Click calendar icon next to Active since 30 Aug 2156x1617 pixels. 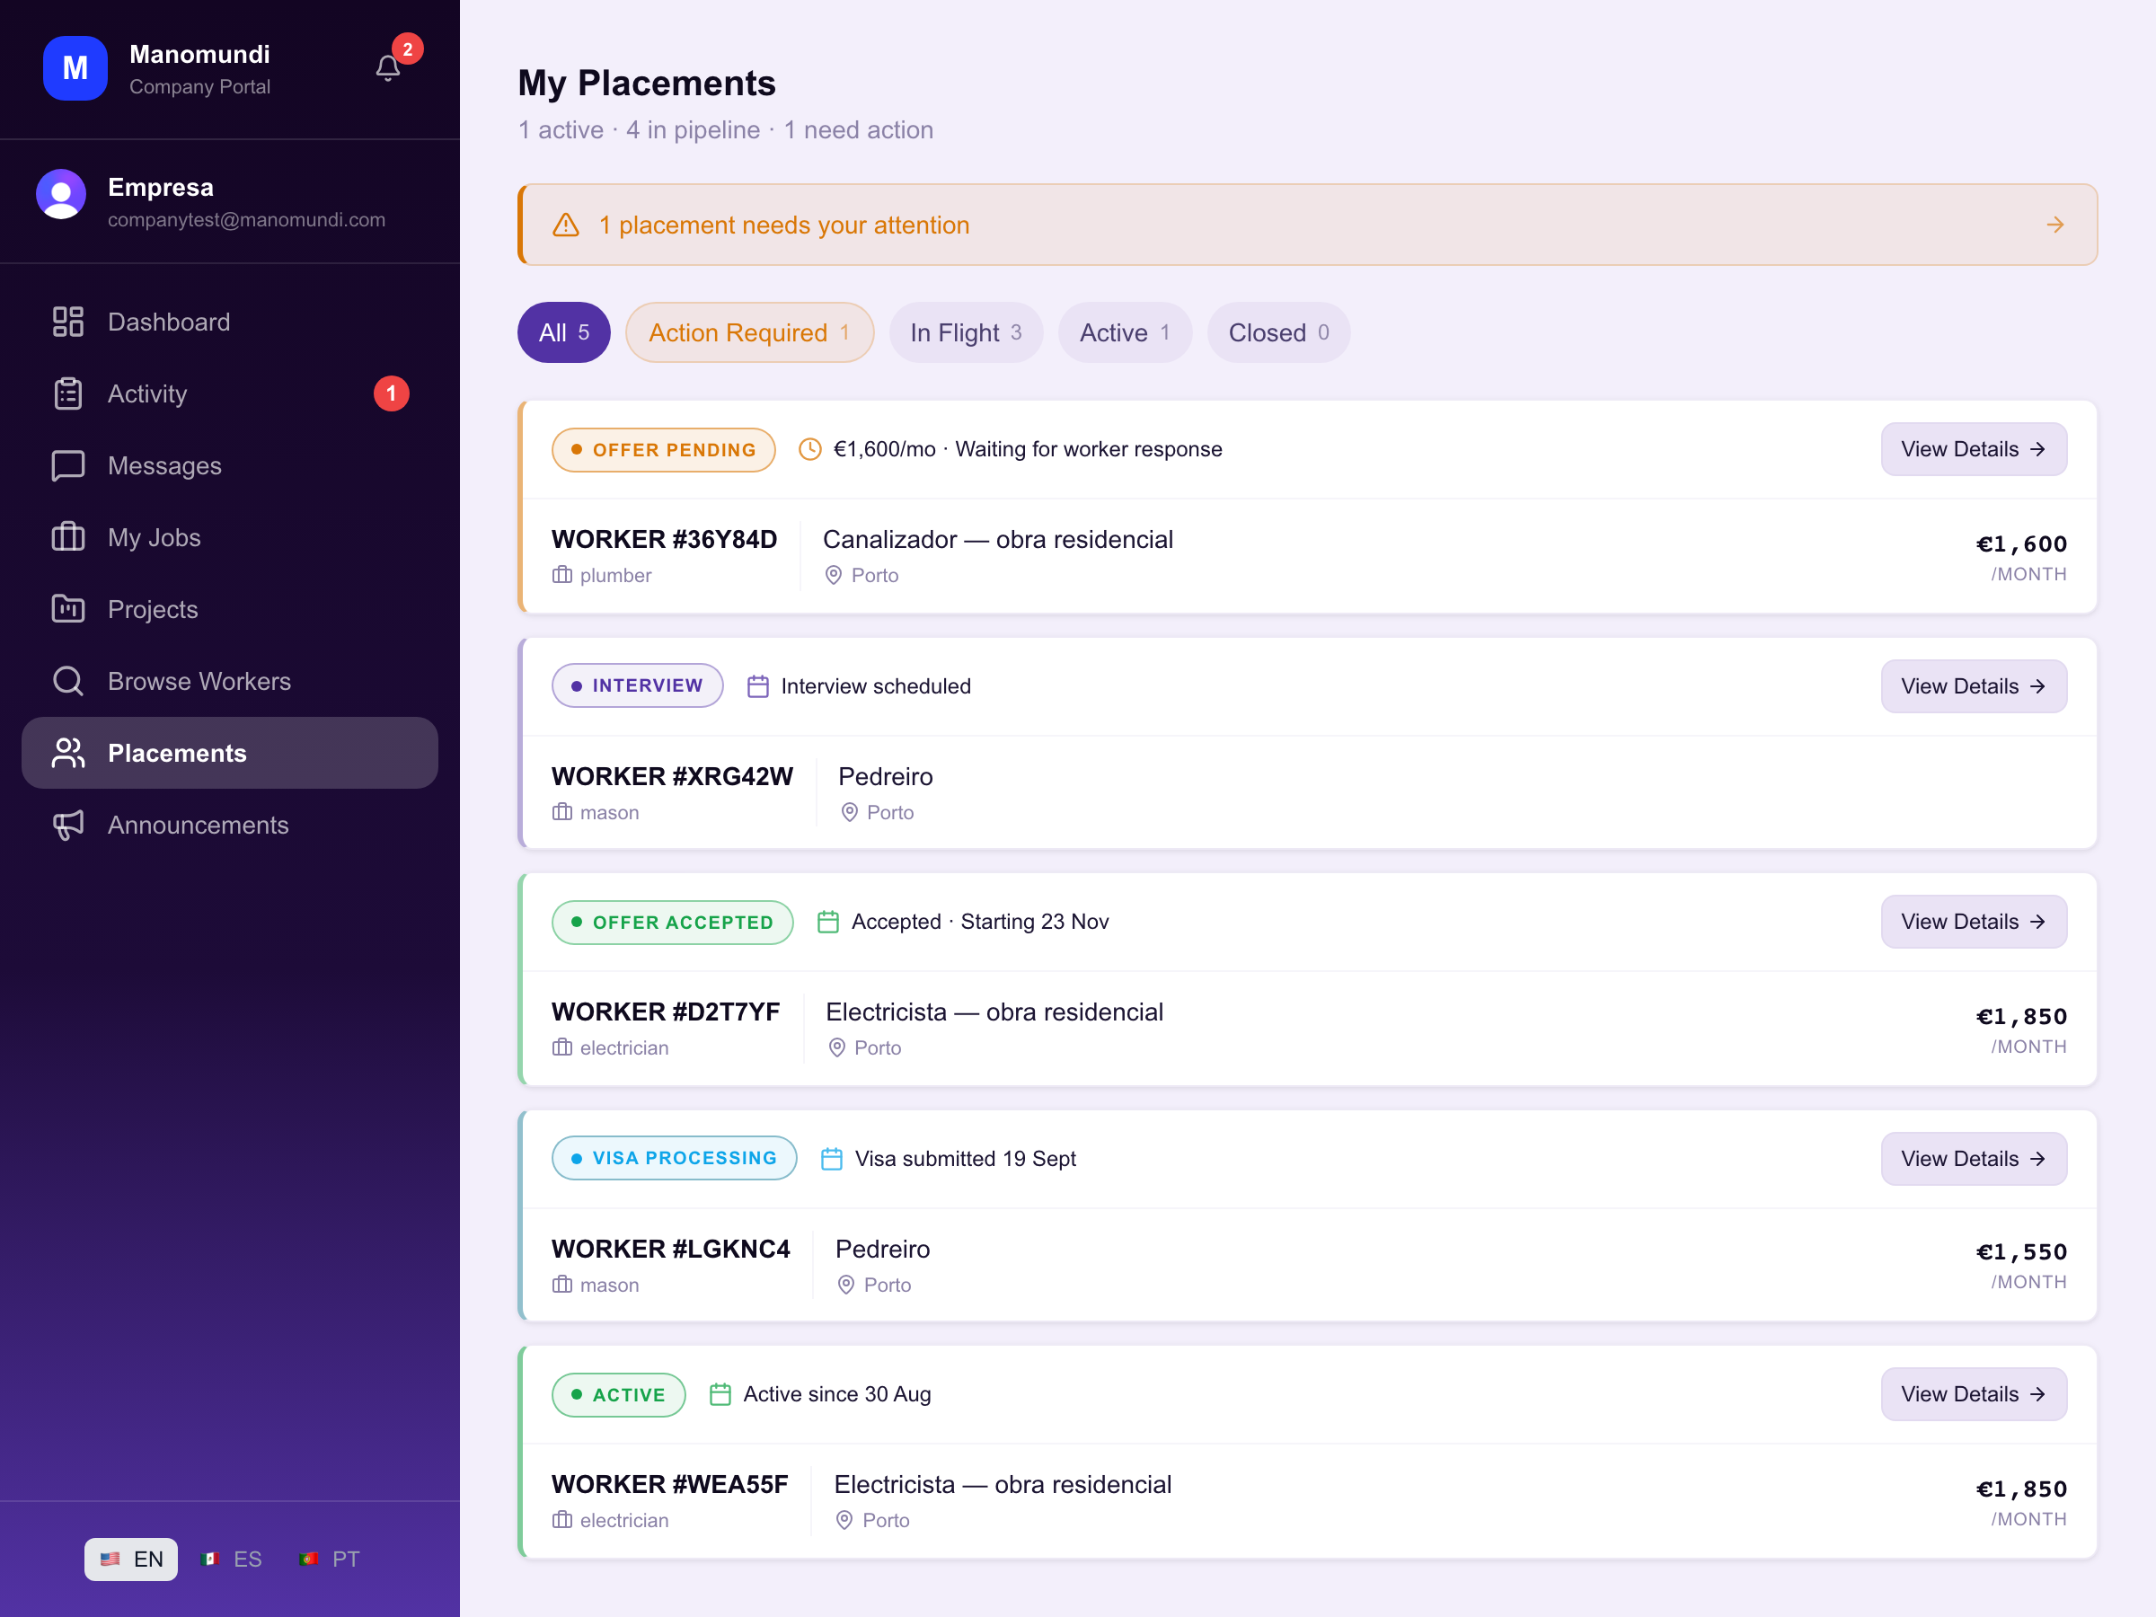click(720, 1395)
